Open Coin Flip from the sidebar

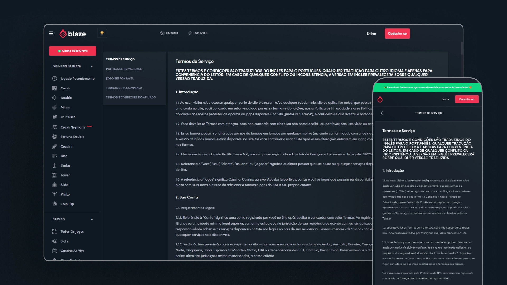[x=67, y=204]
